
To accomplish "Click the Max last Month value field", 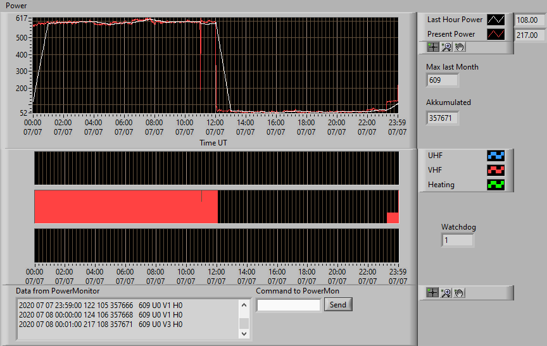I will pyautogui.click(x=443, y=80).
